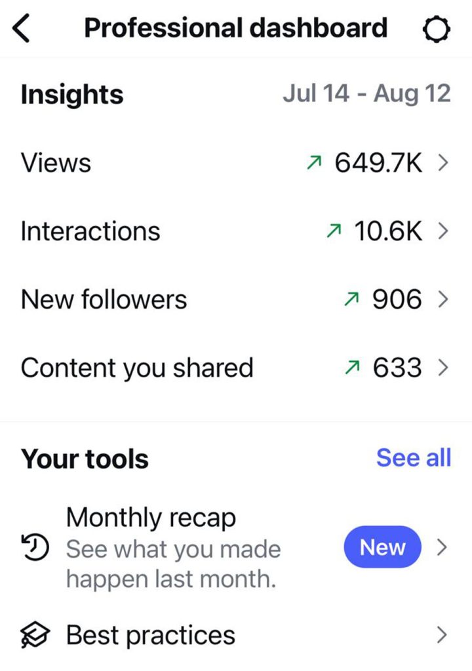Open the Monthly recap tool

[x=173, y=548]
